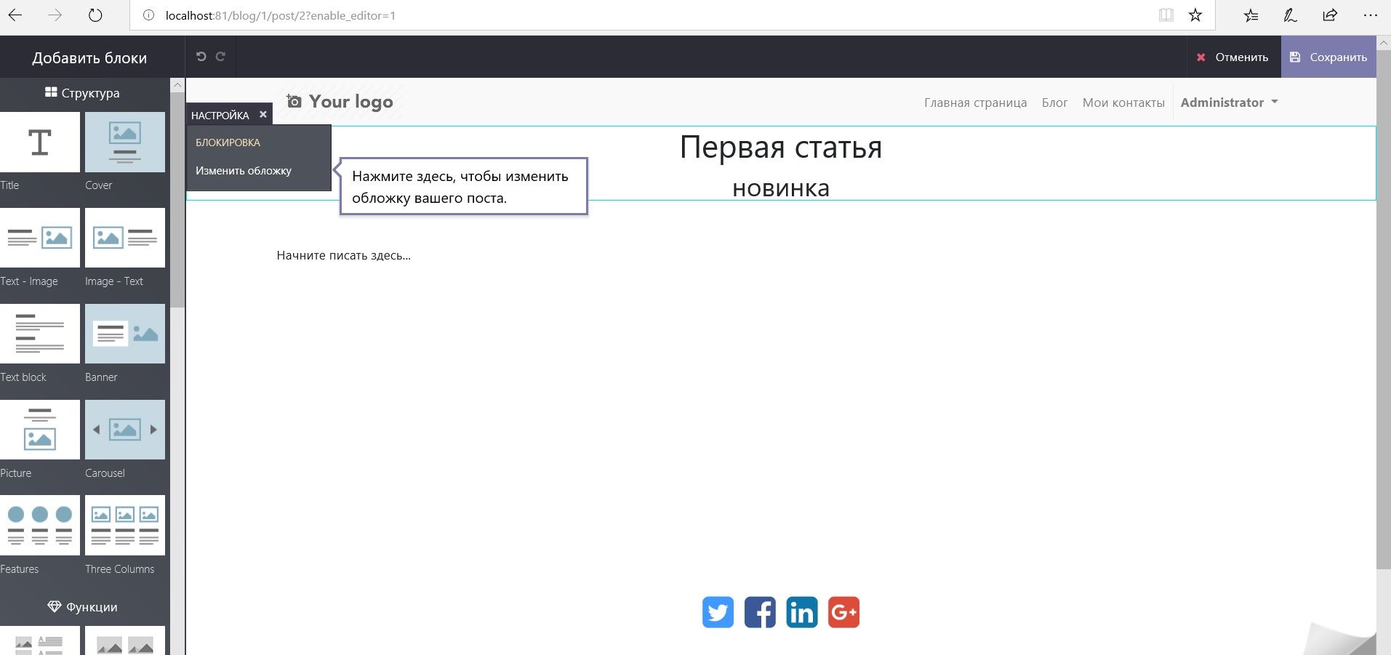The image size is (1391, 655).
Task: Open the Administrator dropdown
Action: point(1227,102)
